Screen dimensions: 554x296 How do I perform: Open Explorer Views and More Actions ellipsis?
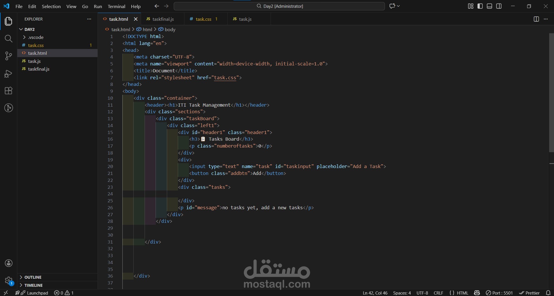pyautogui.click(x=89, y=19)
